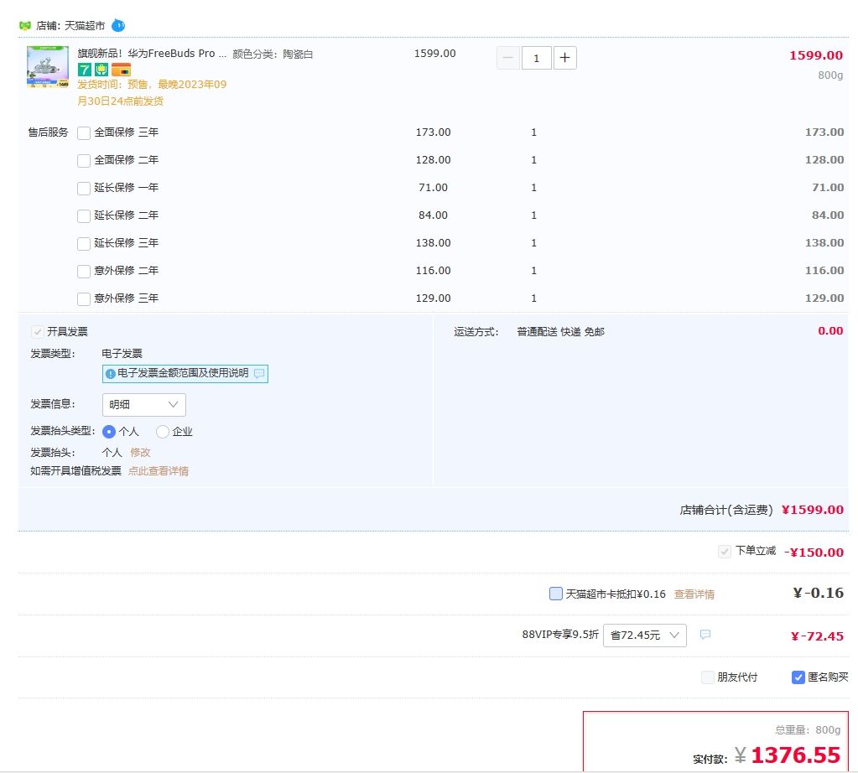Check 全面保修 三年 service option

click(84, 133)
